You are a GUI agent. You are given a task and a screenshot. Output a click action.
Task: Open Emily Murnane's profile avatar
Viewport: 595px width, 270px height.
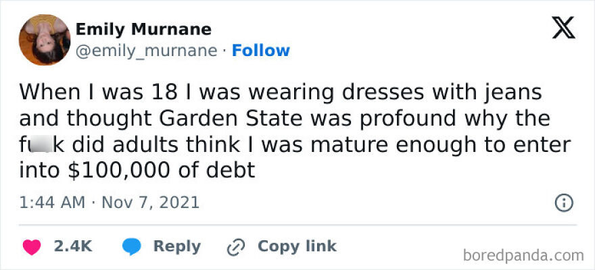tap(44, 40)
